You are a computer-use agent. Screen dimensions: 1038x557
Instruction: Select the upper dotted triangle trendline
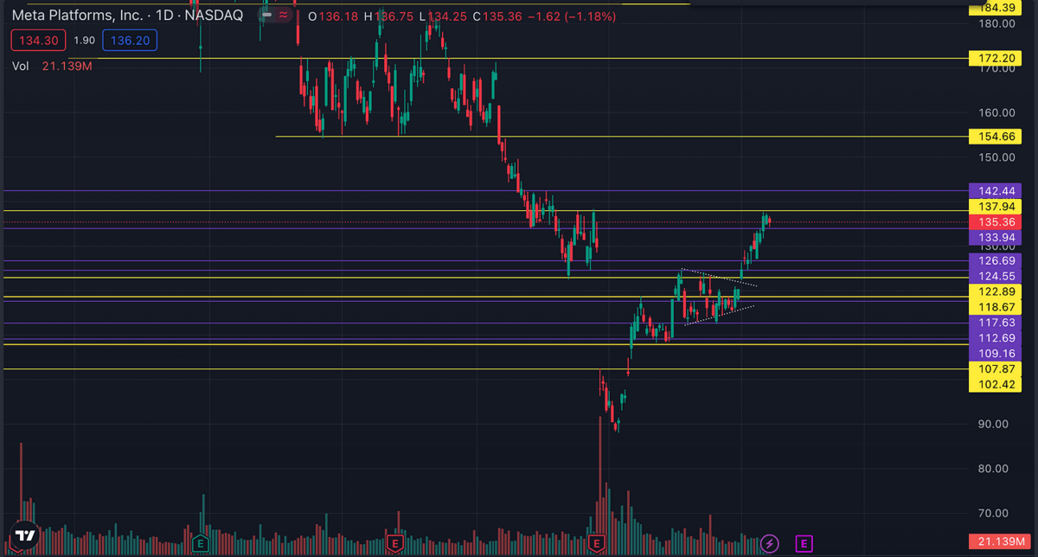click(x=720, y=277)
